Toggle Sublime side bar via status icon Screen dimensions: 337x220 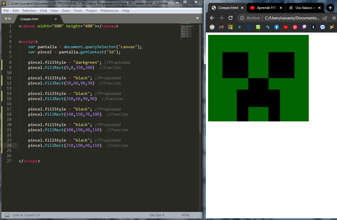pyautogui.click(x=7, y=215)
